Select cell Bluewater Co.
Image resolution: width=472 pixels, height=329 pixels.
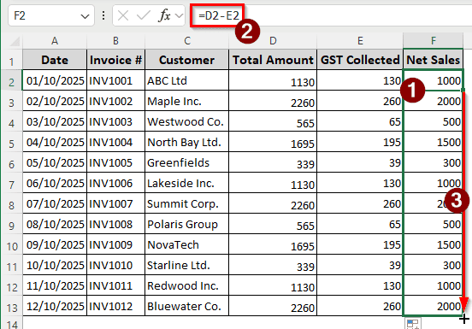click(x=187, y=306)
